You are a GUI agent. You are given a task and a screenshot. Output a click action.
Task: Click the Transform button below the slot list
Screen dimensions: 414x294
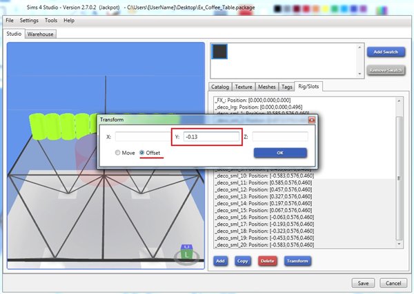point(297,262)
